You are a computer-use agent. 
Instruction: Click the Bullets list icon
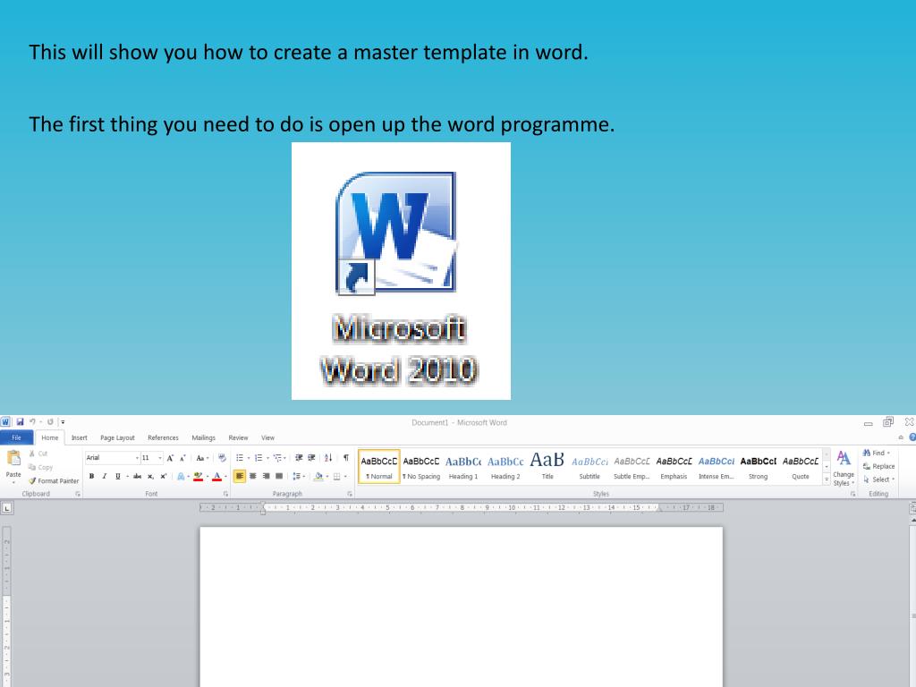tap(240, 458)
